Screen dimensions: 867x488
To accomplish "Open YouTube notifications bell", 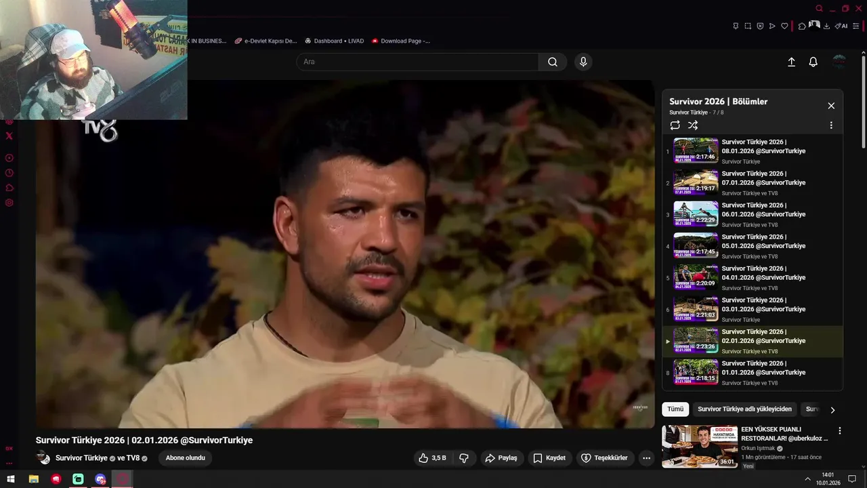I will 813,62.
